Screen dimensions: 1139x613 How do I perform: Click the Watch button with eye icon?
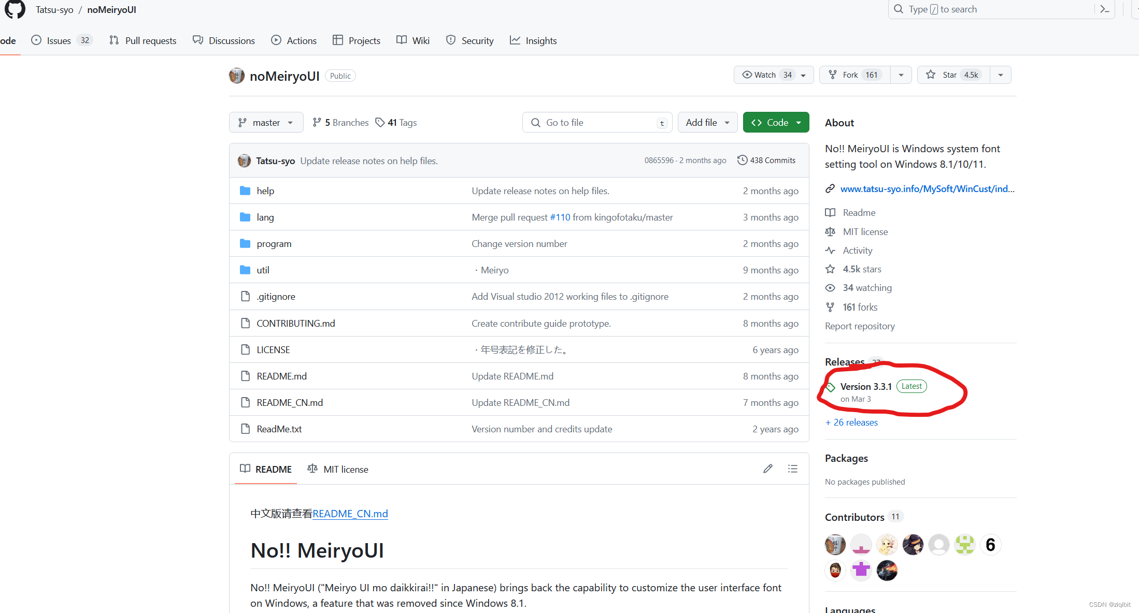point(767,75)
